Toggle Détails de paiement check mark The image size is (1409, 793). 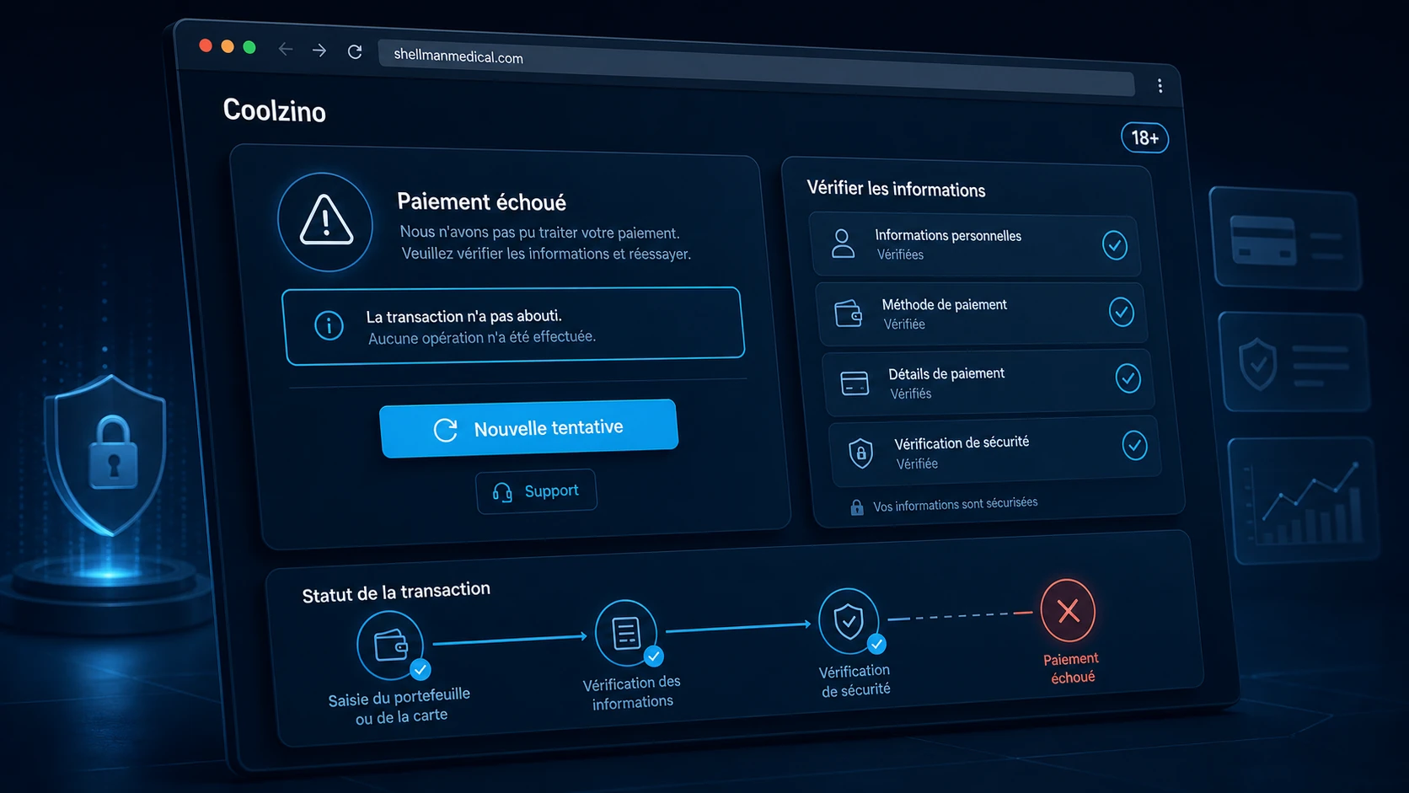pos(1128,378)
